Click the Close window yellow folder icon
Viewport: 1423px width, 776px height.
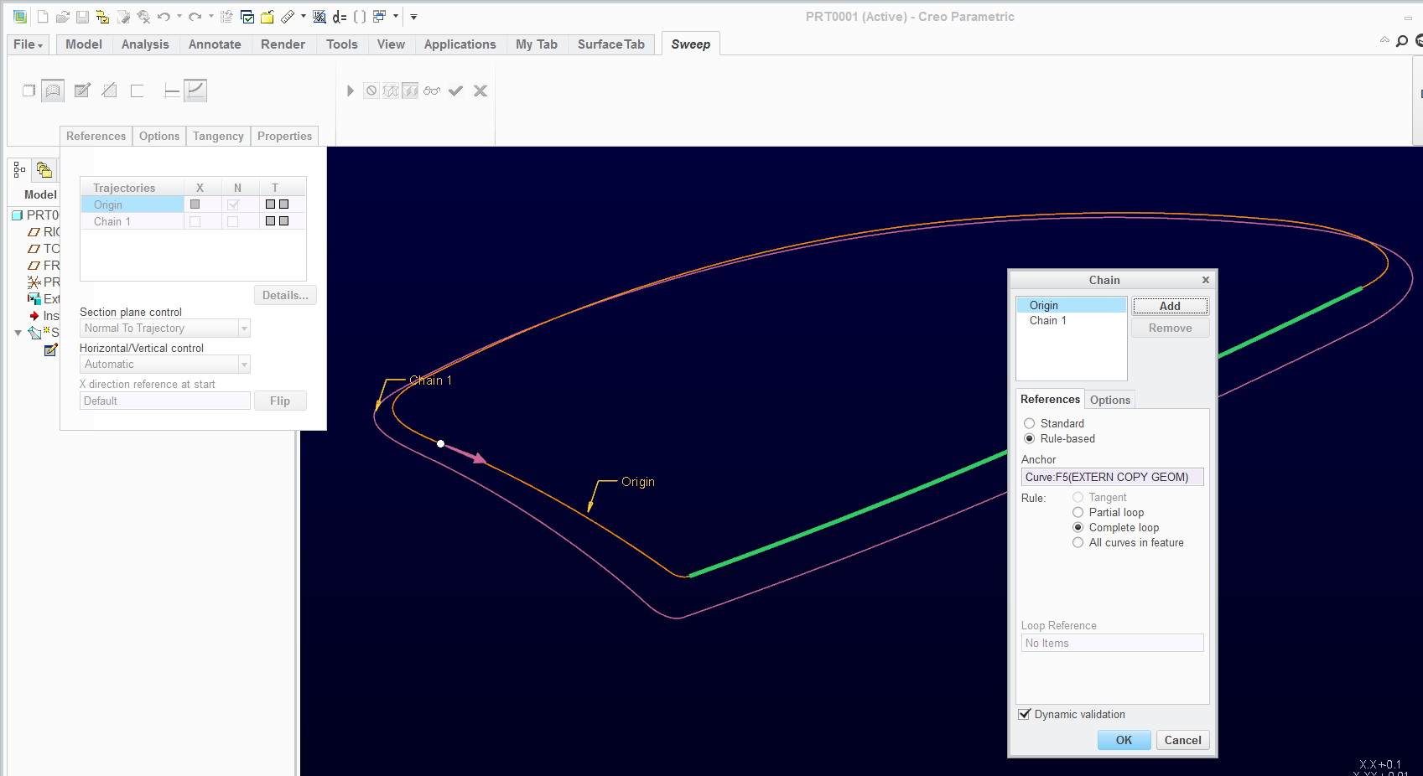pos(267,17)
